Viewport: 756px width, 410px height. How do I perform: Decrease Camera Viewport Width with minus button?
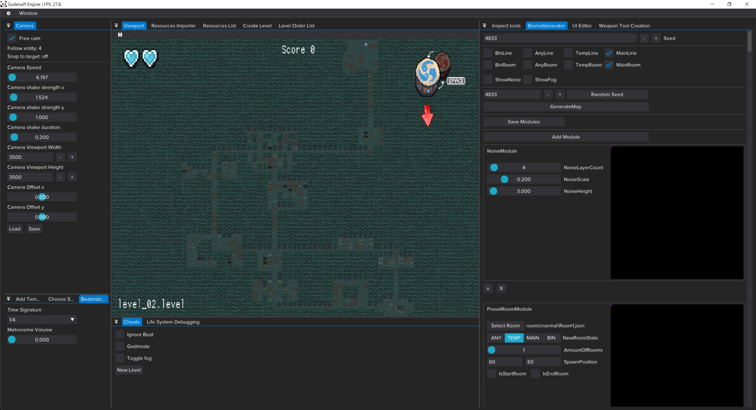(60, 157)
